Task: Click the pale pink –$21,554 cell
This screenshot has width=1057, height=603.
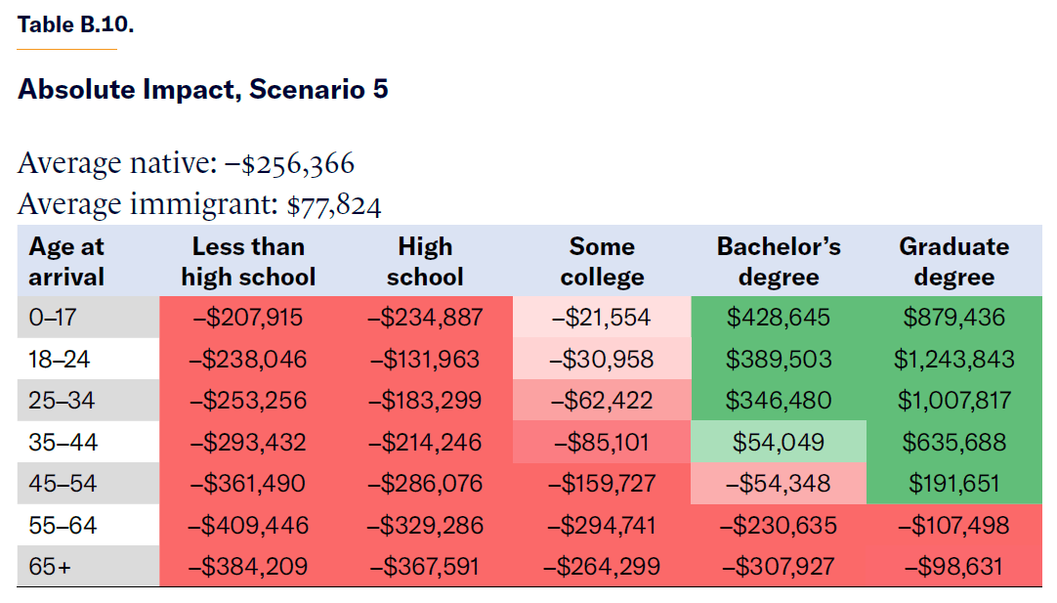Action: (x=602, y=318)
